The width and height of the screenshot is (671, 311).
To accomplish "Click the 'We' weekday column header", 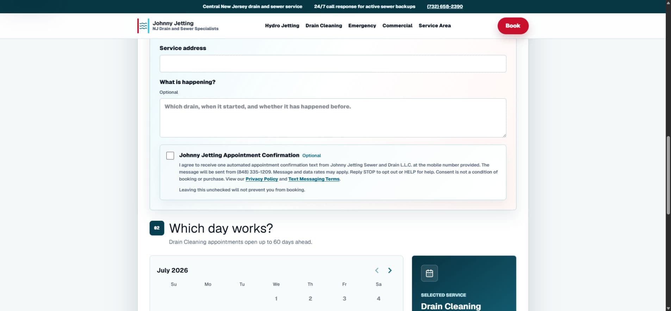I will pyautogui.click(x=276, y=284).
